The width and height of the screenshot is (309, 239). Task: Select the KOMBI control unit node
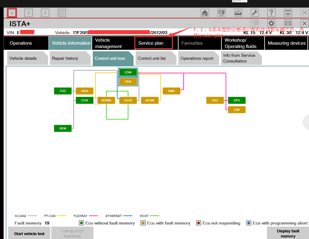(106, 100)
